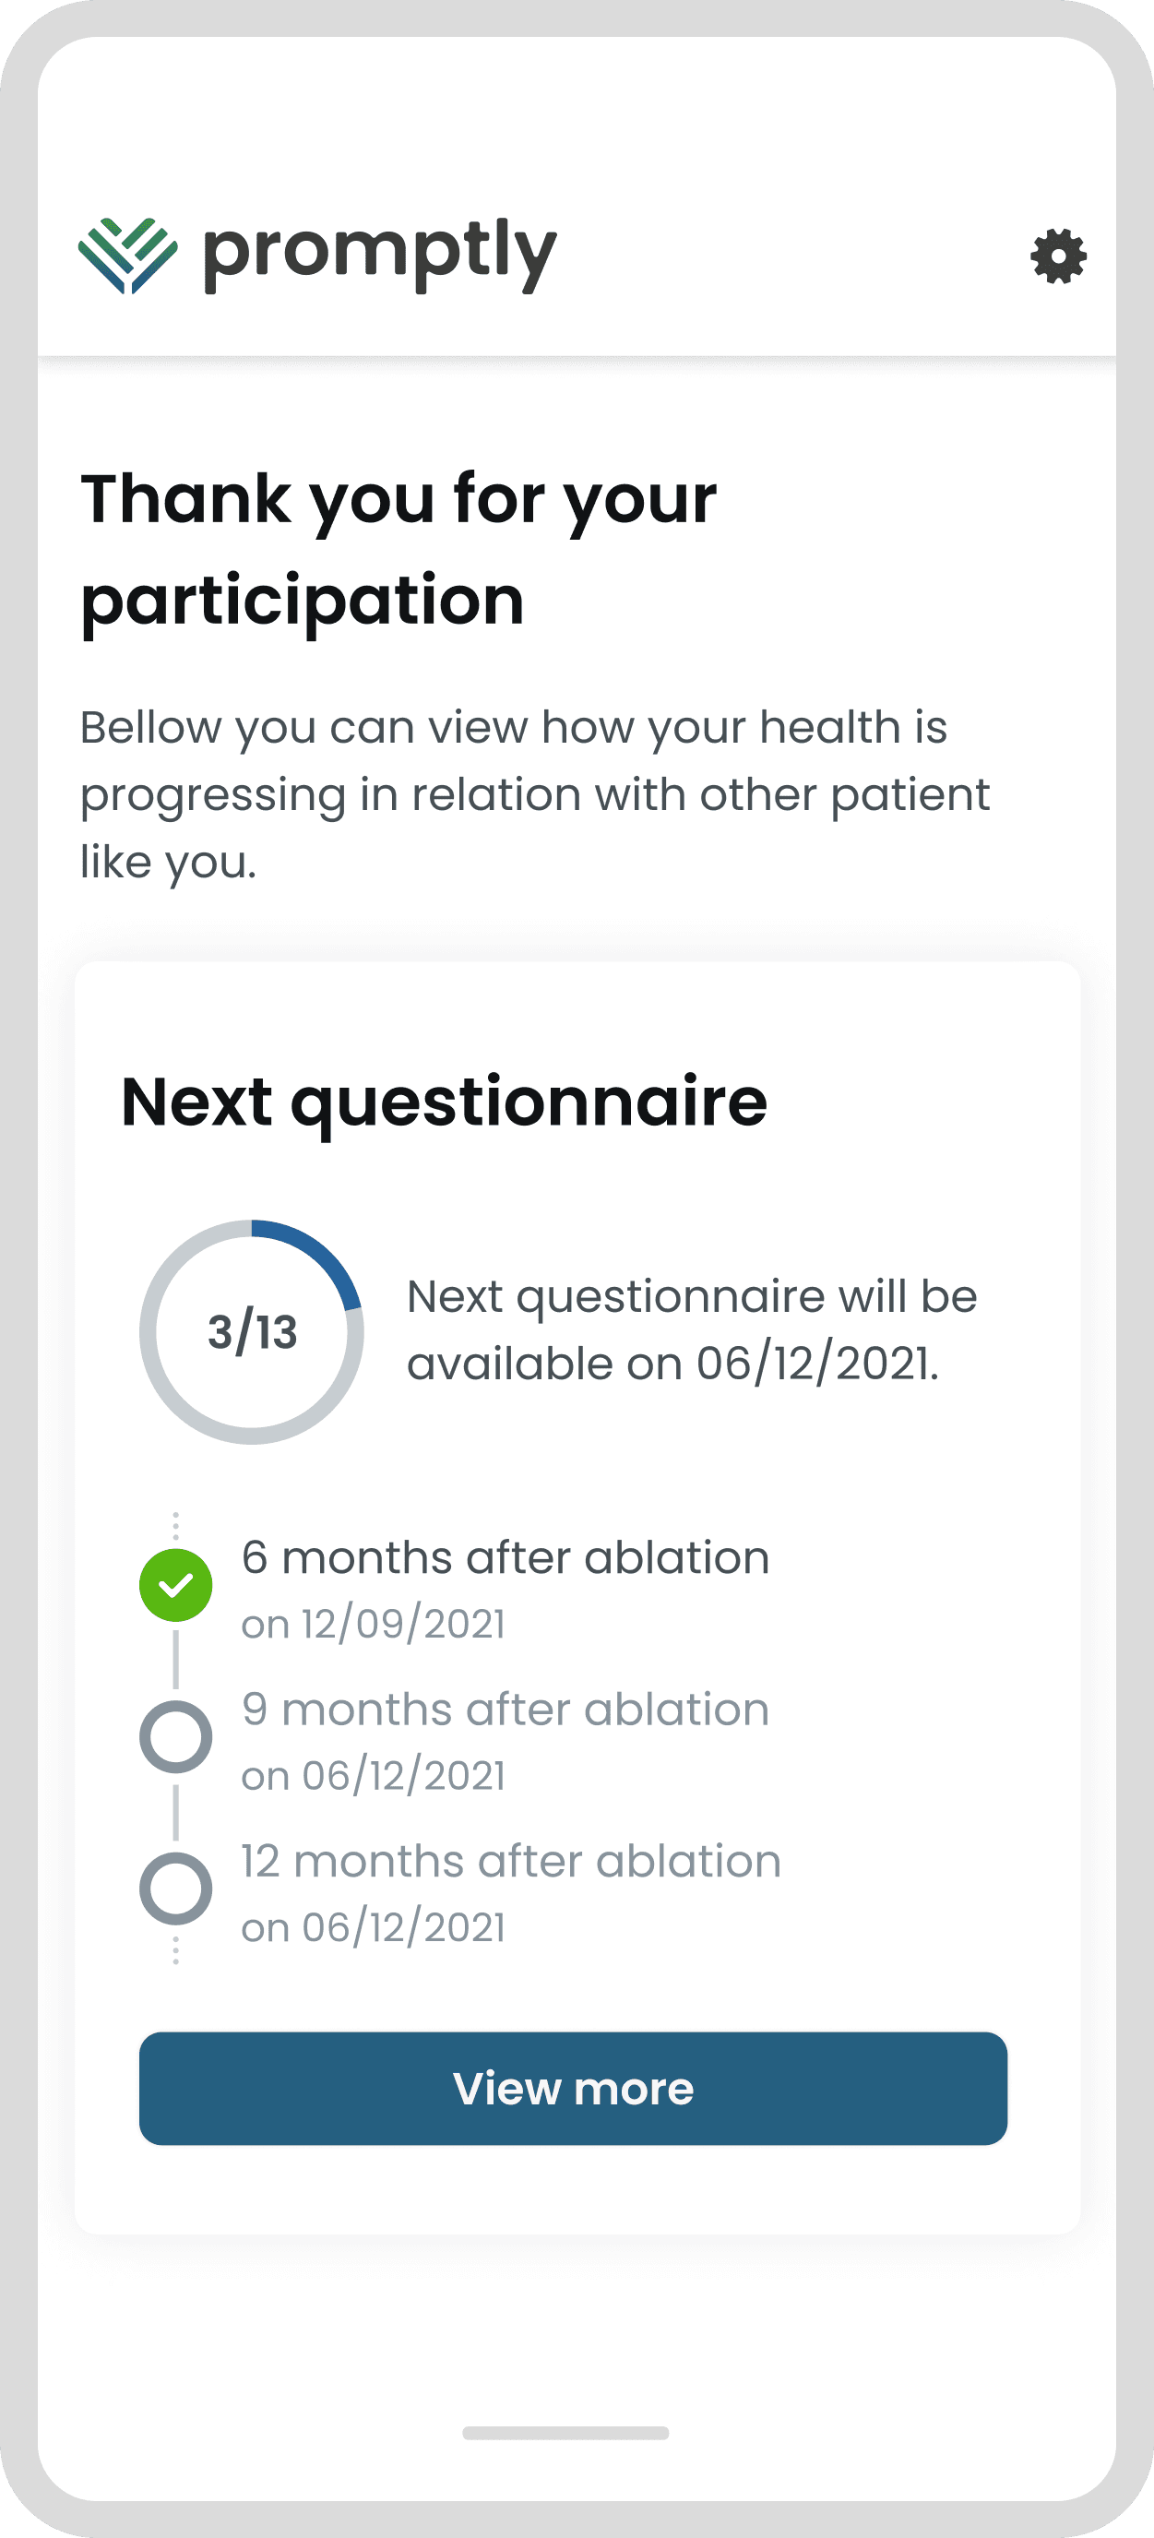Open the 12 months after ablation entry

point(510,1862)
